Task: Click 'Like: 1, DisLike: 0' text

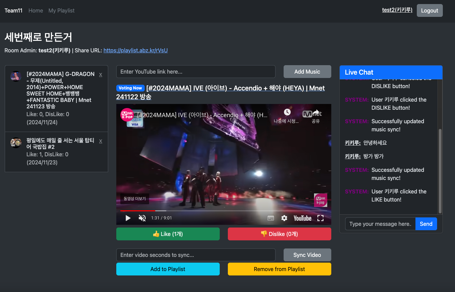Action: (x=47, y=154)
